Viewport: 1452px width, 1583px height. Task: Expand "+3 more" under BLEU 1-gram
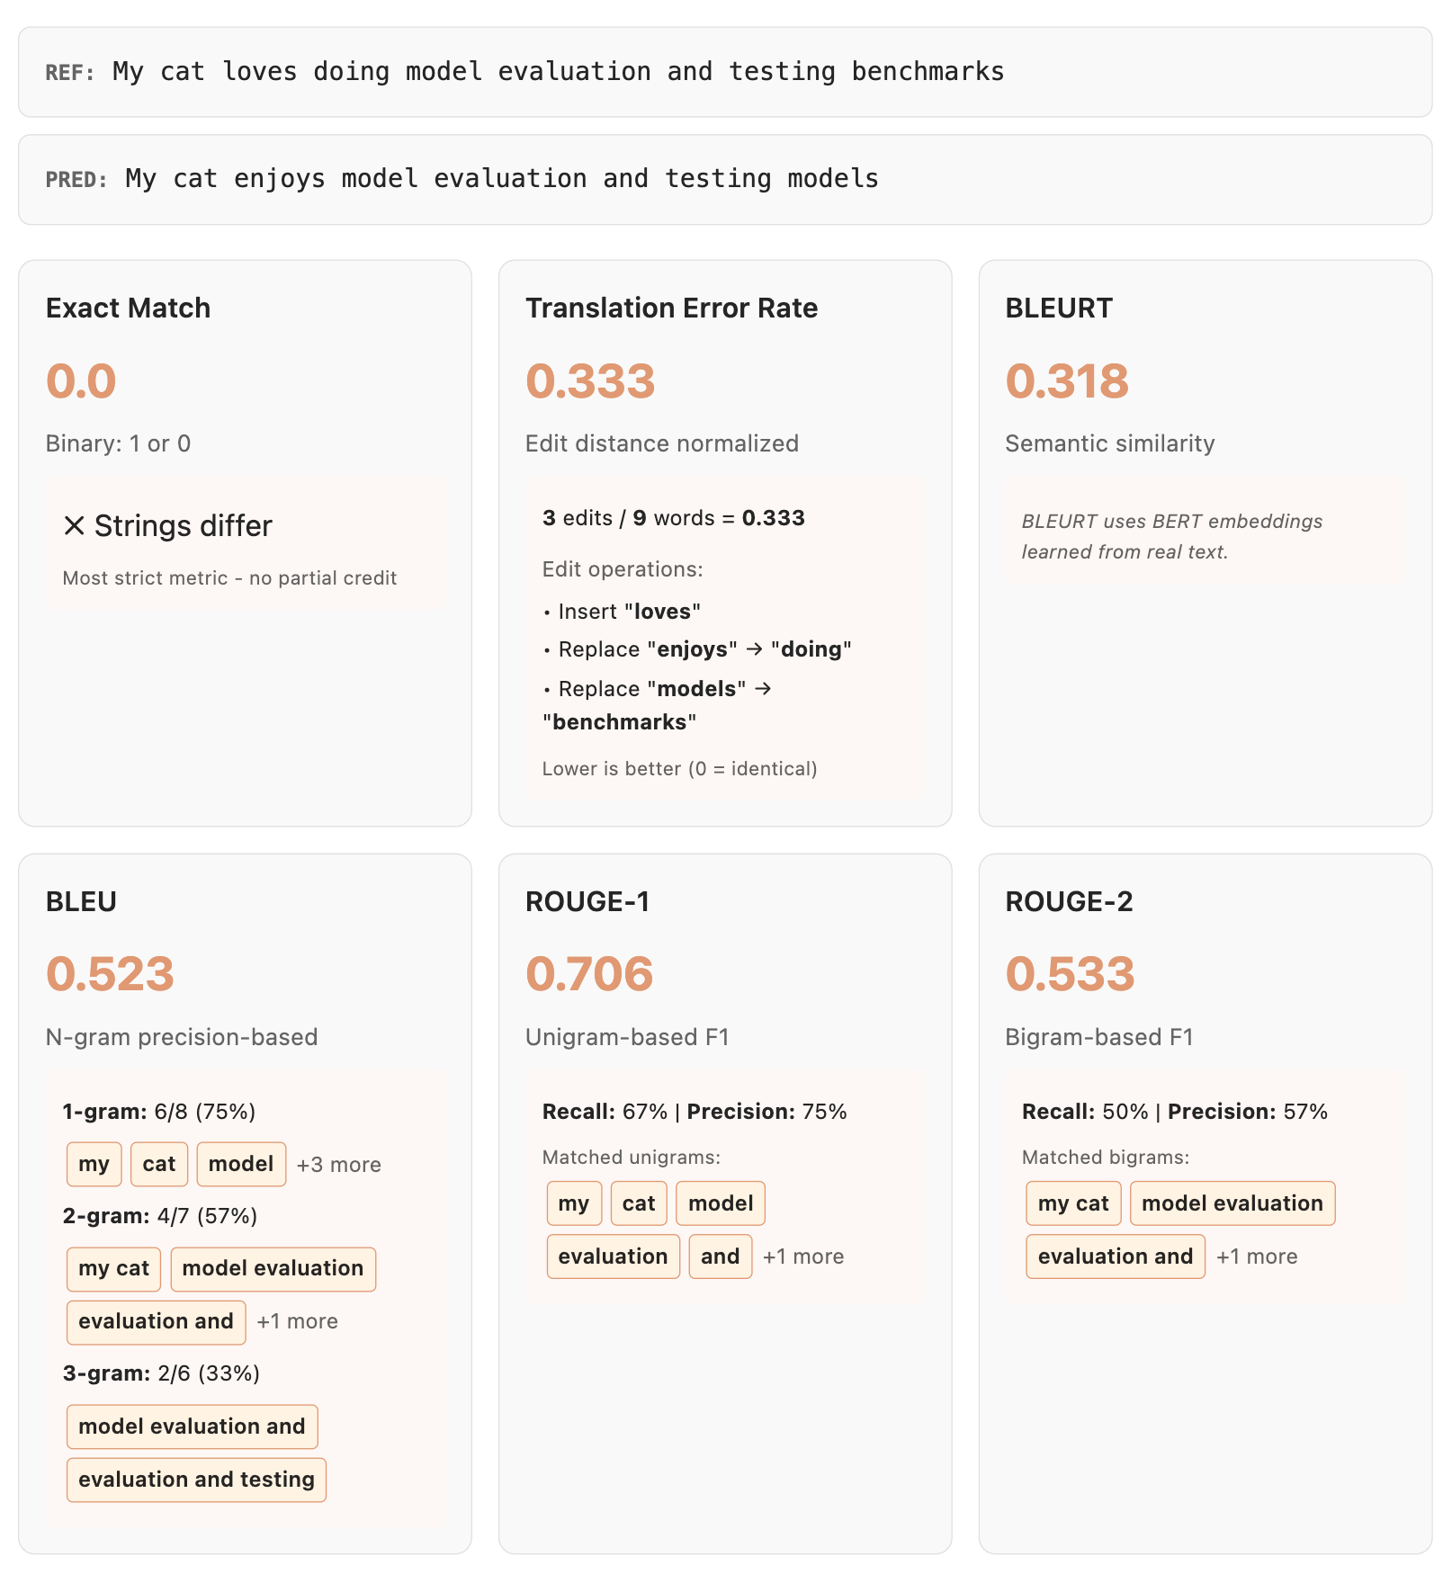338,1165
